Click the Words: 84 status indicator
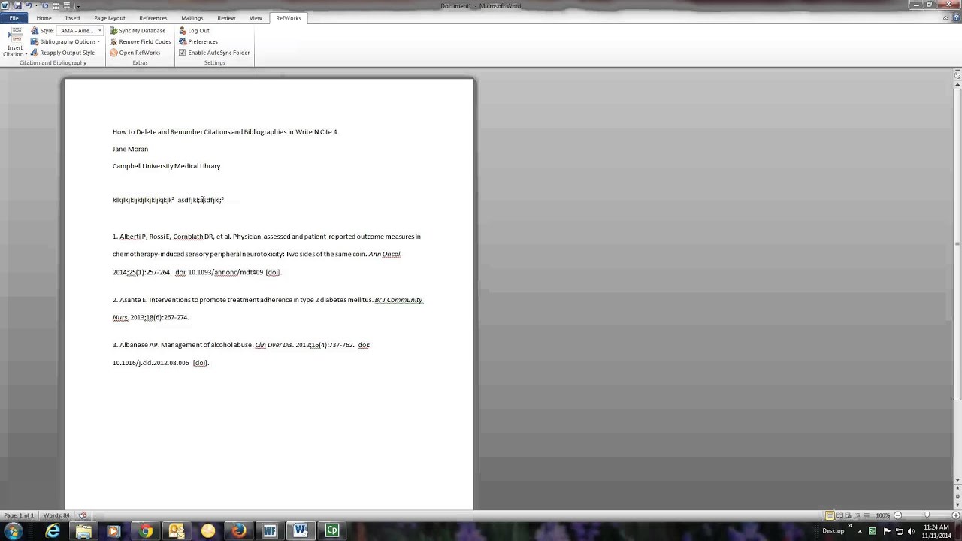The width and height of the screenshot is (962, 541). click(x=56, y=515)
